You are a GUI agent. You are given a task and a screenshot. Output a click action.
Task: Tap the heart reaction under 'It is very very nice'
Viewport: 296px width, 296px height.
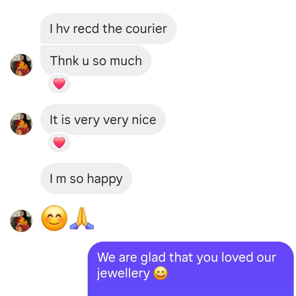[x=59, y=142]
